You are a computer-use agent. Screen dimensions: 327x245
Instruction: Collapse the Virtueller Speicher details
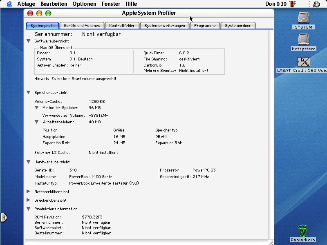click(37, 108)
